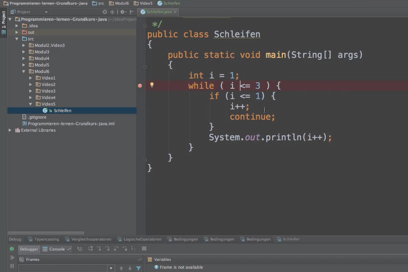Click Scroll from Source in Project toolbar
The height and width of the screenshot is (272, 408).
pos(105,12)
